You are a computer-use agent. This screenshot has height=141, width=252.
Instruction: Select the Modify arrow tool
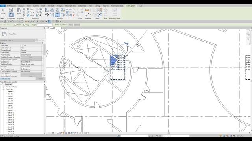click(3, 11)
